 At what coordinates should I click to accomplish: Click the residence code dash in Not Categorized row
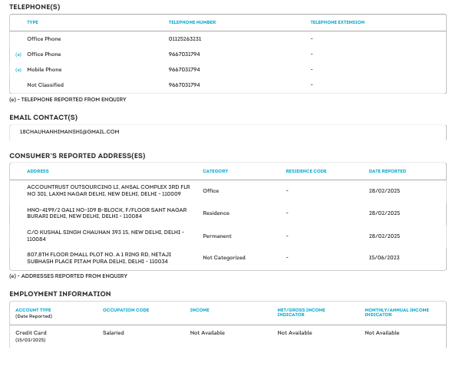click(x=287, y=258)
